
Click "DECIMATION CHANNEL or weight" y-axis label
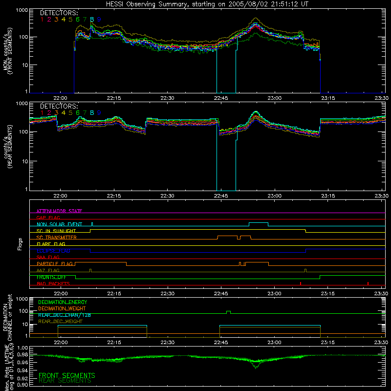[x=7, y=318]
